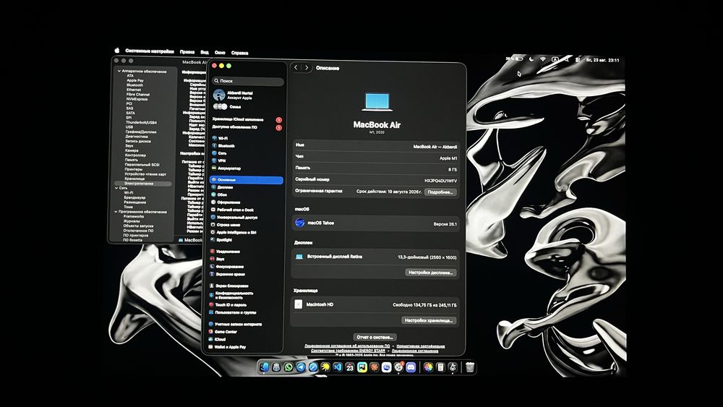The image size is (723, 407).
Task: Open Telegram from the Dock
Action: [301, 367]
